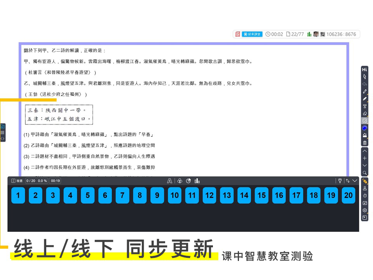The height and width of the screenshot is (280, 373).
Task: Click the trash can to clear the page
Action: 364,143
